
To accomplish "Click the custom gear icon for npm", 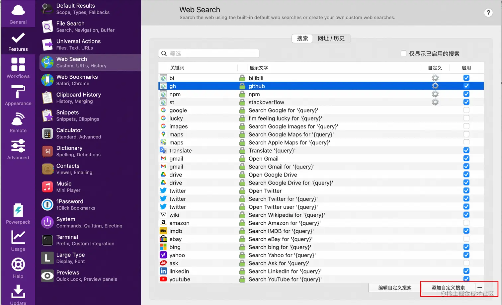I will (x=435, y=94).
